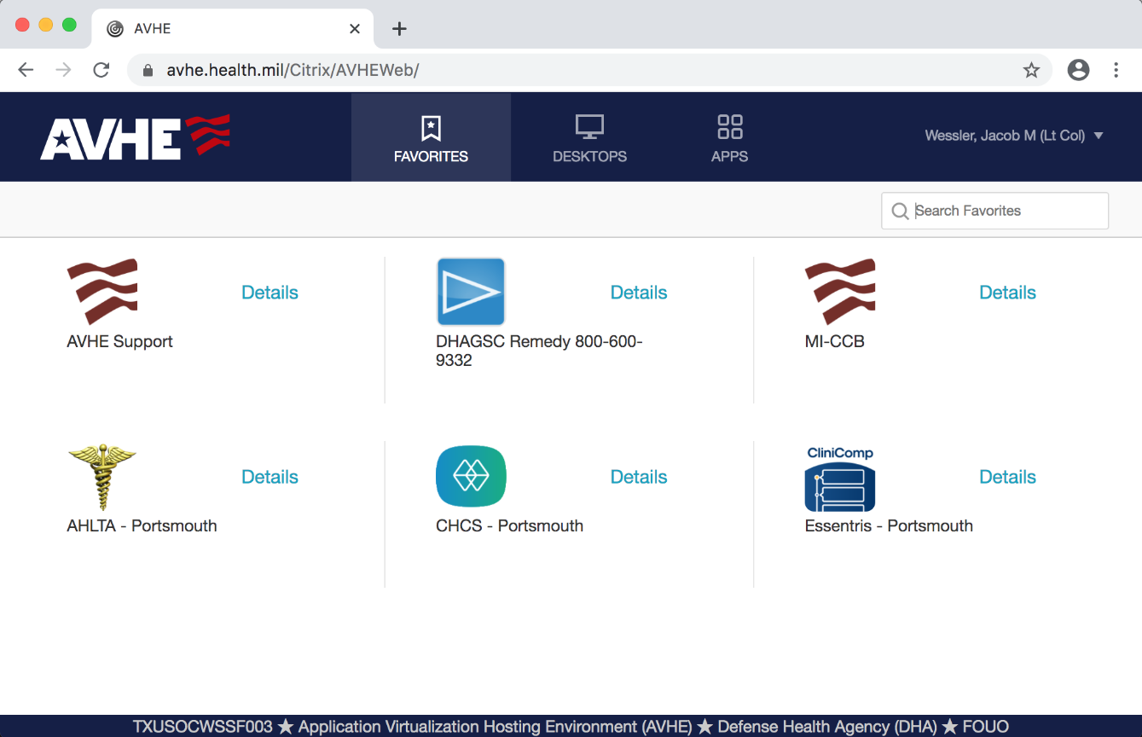
Task: Click the AVHE logo in header
Action: [135, 136]
